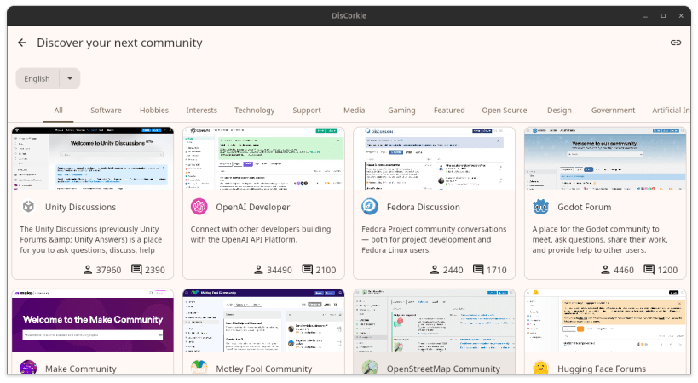Image resolution: width=698 pixels, height=383 pixels.
Task: Click the 'Discover your next community' heading
Action: pyautogui.click(x=119, y=43)
